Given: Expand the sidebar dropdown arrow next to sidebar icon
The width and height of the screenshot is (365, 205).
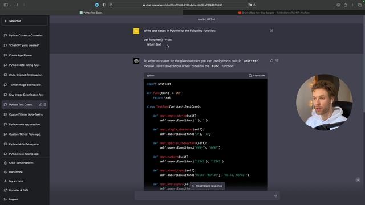Looking at the screenshot, I should [x=11, y=5].
